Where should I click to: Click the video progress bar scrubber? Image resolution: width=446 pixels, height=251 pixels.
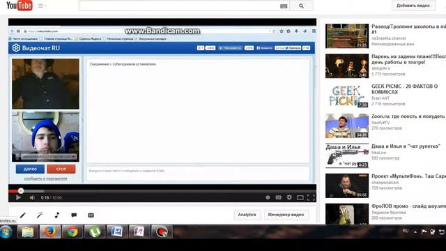point(21,190)
